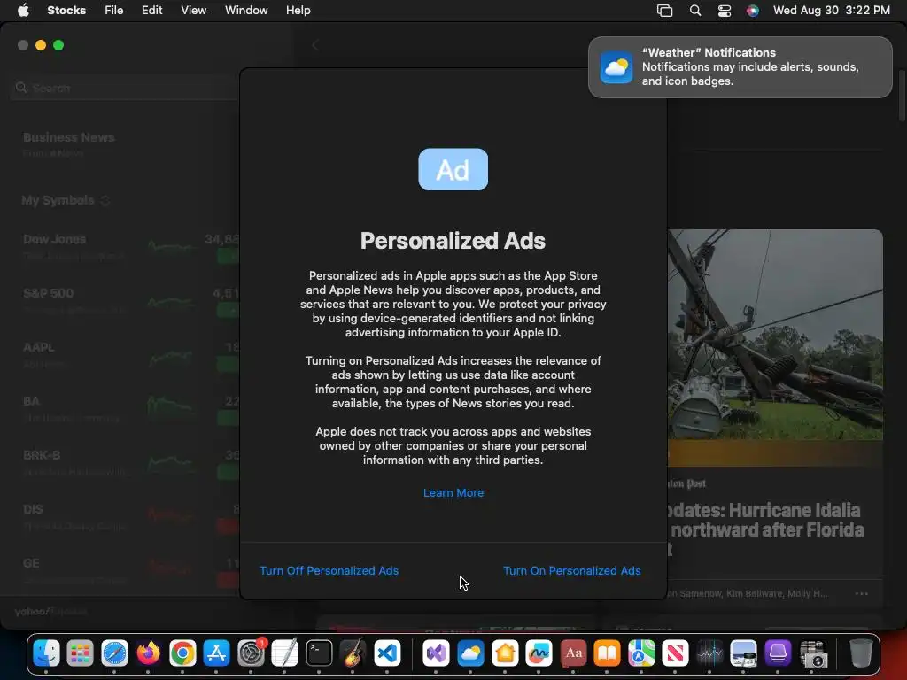This screenshot has height=680, width=907.
Task: Open the View menu
Action: point(193,11)
